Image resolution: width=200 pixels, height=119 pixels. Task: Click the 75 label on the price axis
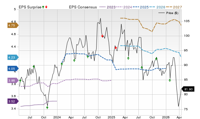[x=186, y=109]
